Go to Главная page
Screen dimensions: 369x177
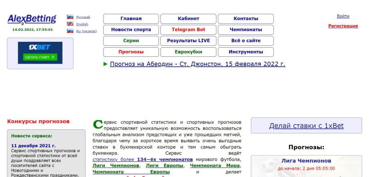(131, 19)
